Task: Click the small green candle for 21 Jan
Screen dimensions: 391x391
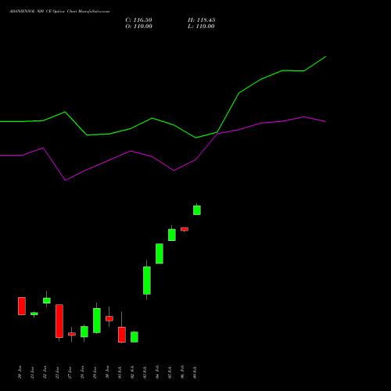Action: tap(34, 314)
